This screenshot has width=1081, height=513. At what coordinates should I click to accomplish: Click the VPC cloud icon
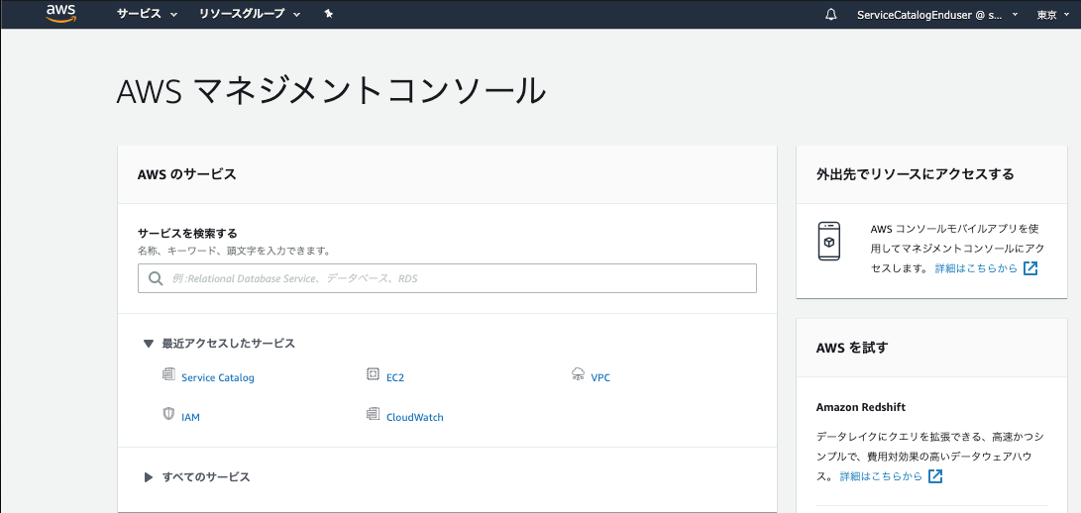(x=578, y=374)
